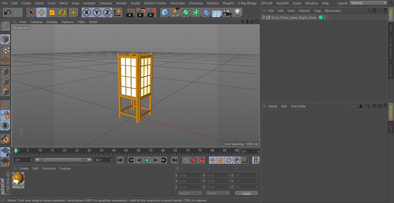The height and width of the screenshot is (203, 394).
Task: Apply the coordinate values
Action: click(x=246, y=193)
